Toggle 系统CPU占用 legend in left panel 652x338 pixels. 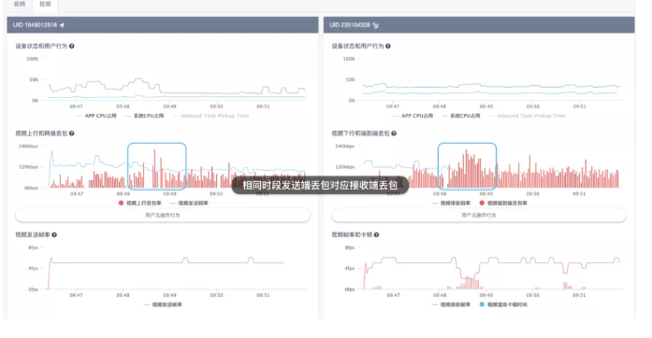pos(144,116)
